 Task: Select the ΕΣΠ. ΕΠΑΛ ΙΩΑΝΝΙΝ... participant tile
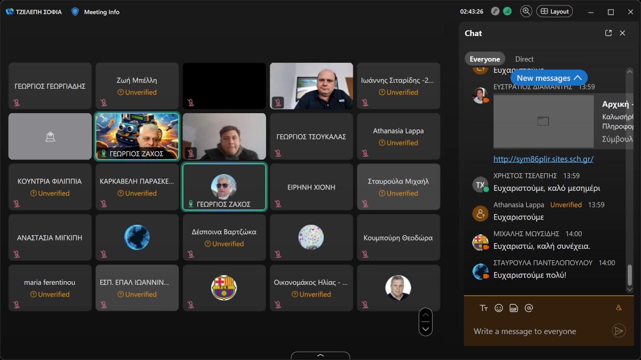tap(137, 288)
